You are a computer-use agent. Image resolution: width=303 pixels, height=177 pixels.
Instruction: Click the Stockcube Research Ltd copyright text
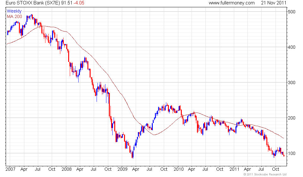[x=265, y=174]
